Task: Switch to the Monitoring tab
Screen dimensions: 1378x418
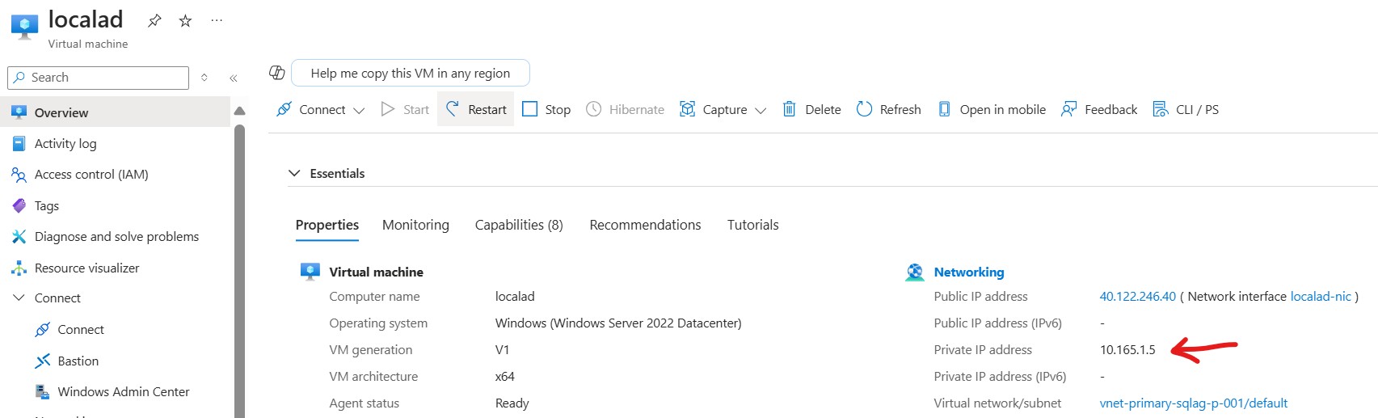Action: click(415, 225)
